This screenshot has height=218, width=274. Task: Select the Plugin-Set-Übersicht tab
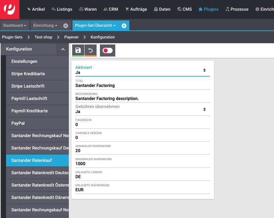coord(95,25)
